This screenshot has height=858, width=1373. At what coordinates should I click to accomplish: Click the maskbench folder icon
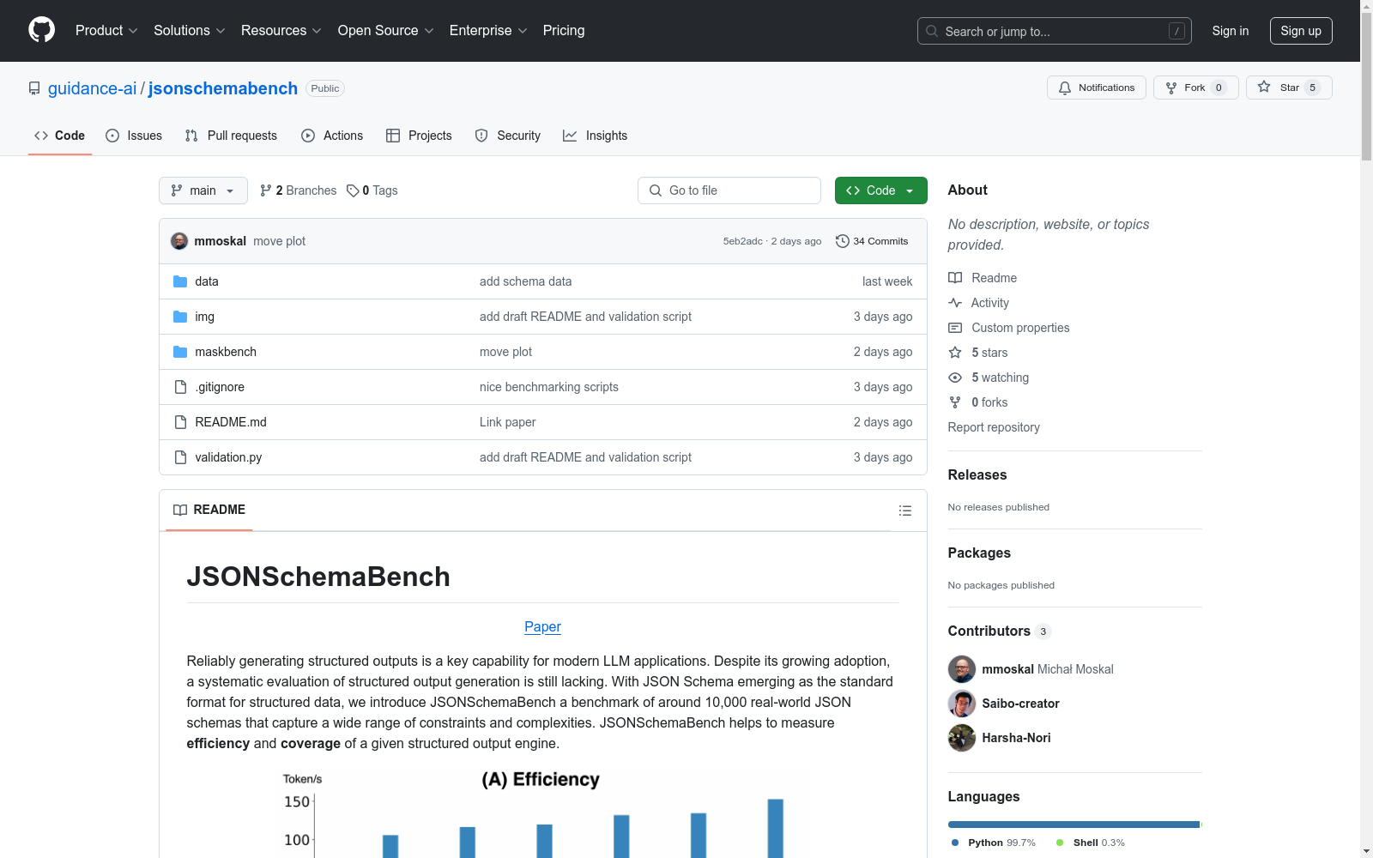(x=180, y=352)
